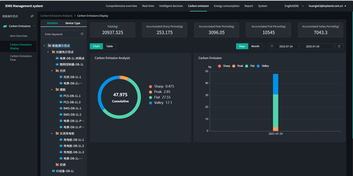Click the green Flat segment of bar

pos(275,111)
